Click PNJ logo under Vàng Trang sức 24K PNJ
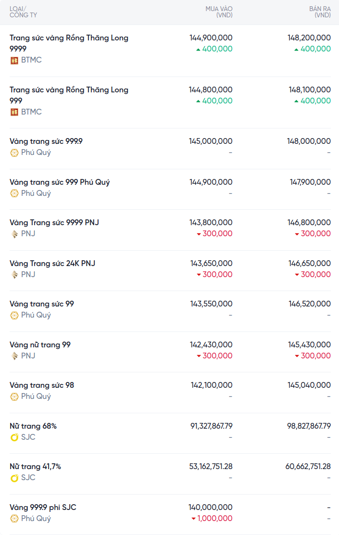The width and height of the screenshot is (339, 535). click(14, 275)
